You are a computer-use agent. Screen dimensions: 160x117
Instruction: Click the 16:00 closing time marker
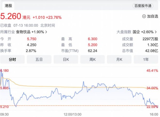(154, 114)
